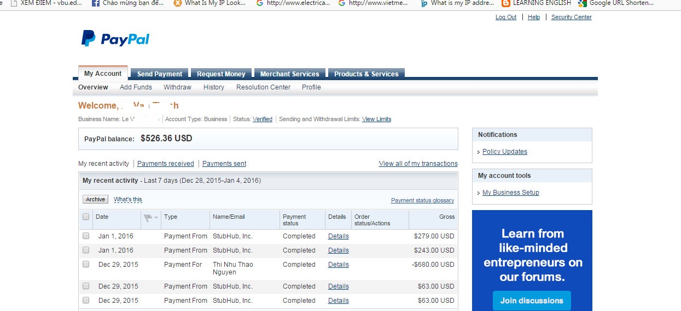Check the first Dec 29 $63.00 StubHub checkbox
This screenshot has width=681, height=311.
pyautogui.click(x=86, y=286)
